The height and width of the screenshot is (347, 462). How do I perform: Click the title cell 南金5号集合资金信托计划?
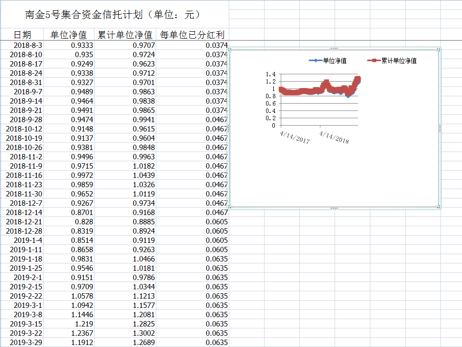(115, 14)
